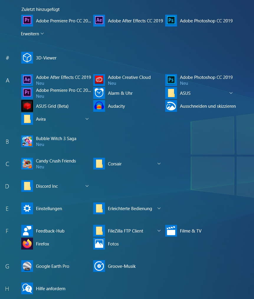This screenshot has height=299, width=254.
Task: Expand the Corsair folder chevron
Action: (x=159, y=164)
